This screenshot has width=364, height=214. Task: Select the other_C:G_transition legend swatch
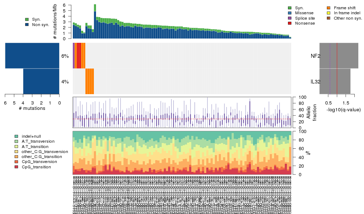point(16,157)
